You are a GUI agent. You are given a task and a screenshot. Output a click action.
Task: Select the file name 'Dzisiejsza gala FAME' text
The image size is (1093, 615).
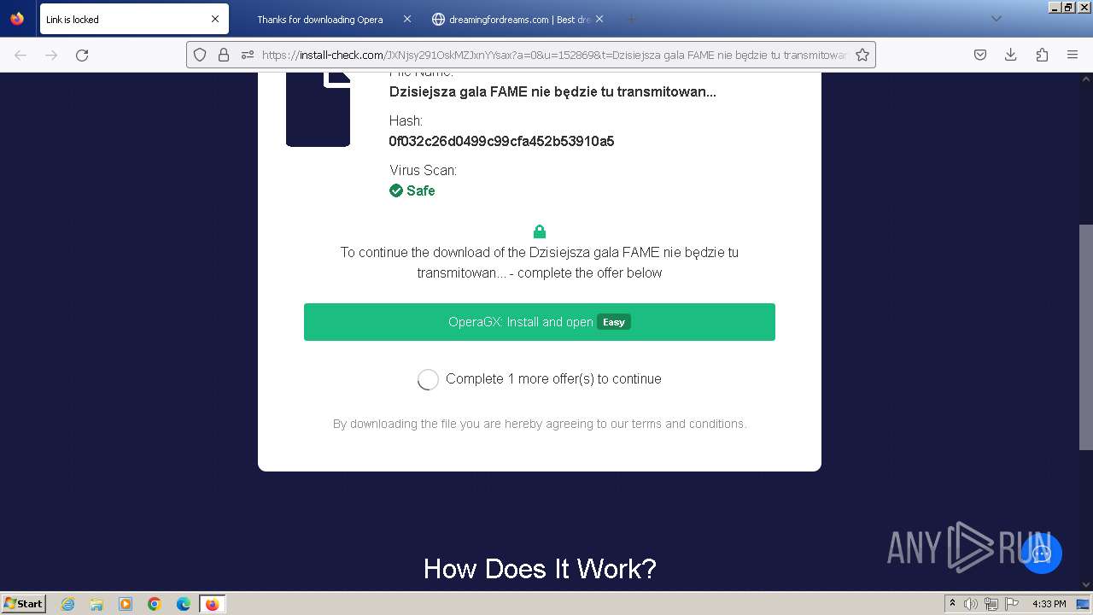point(552,92)
